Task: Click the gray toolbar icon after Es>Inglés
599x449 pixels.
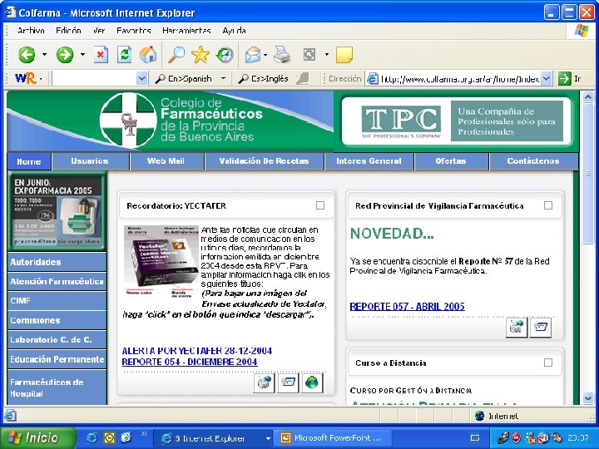Action: (303, 78)
